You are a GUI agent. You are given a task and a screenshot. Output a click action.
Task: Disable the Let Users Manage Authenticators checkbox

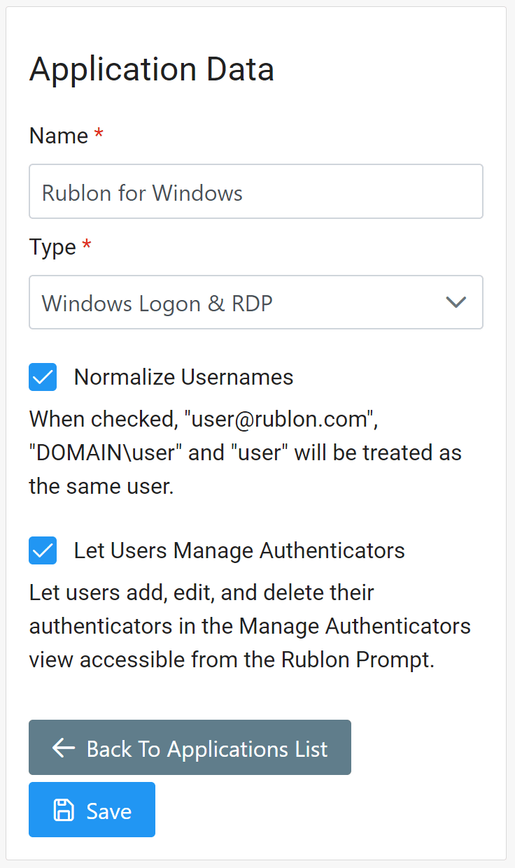(x=43, y=550)
